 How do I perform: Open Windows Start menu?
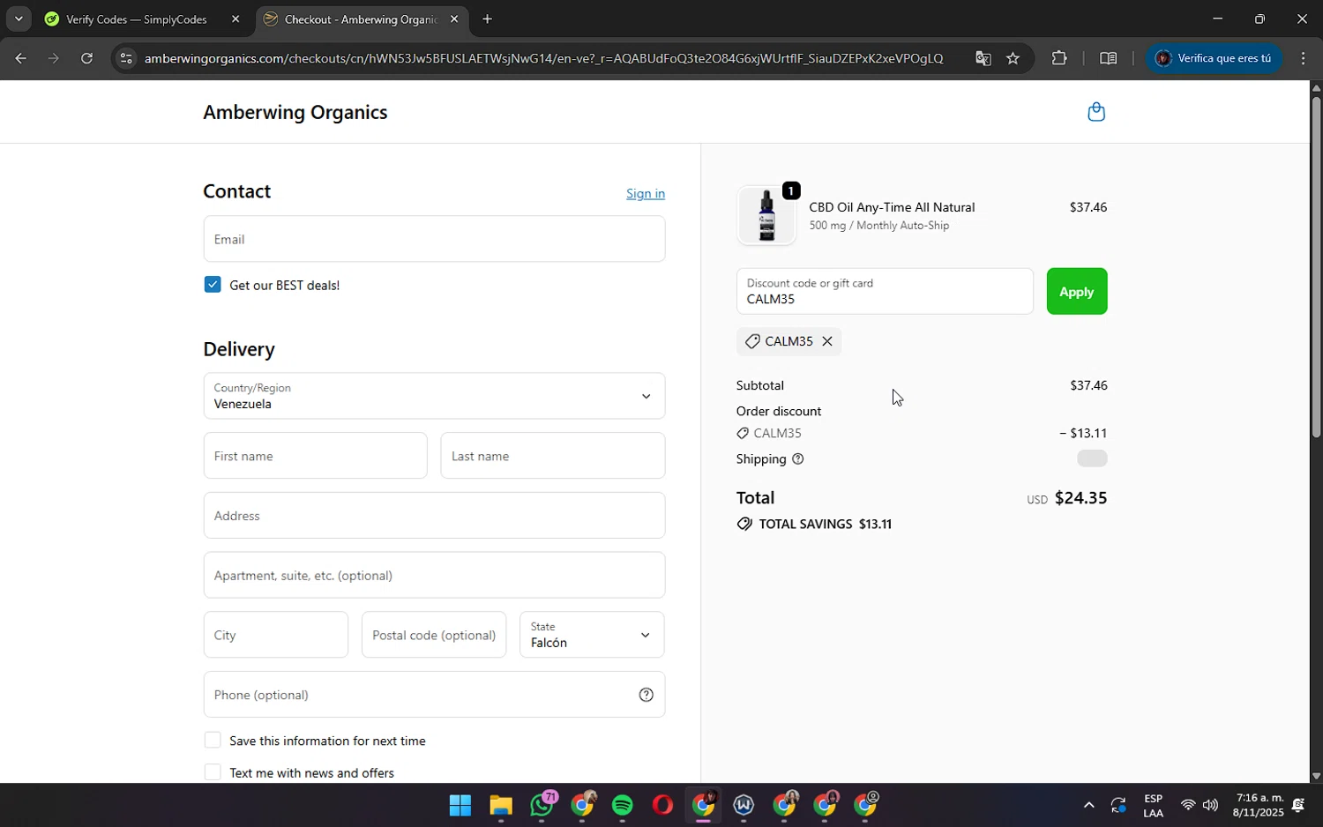point(460,805)
